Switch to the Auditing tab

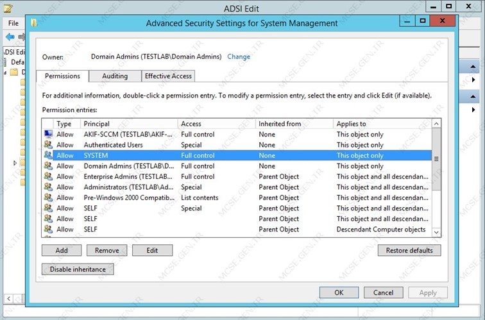pyautogui.click(x=115, y=76)
